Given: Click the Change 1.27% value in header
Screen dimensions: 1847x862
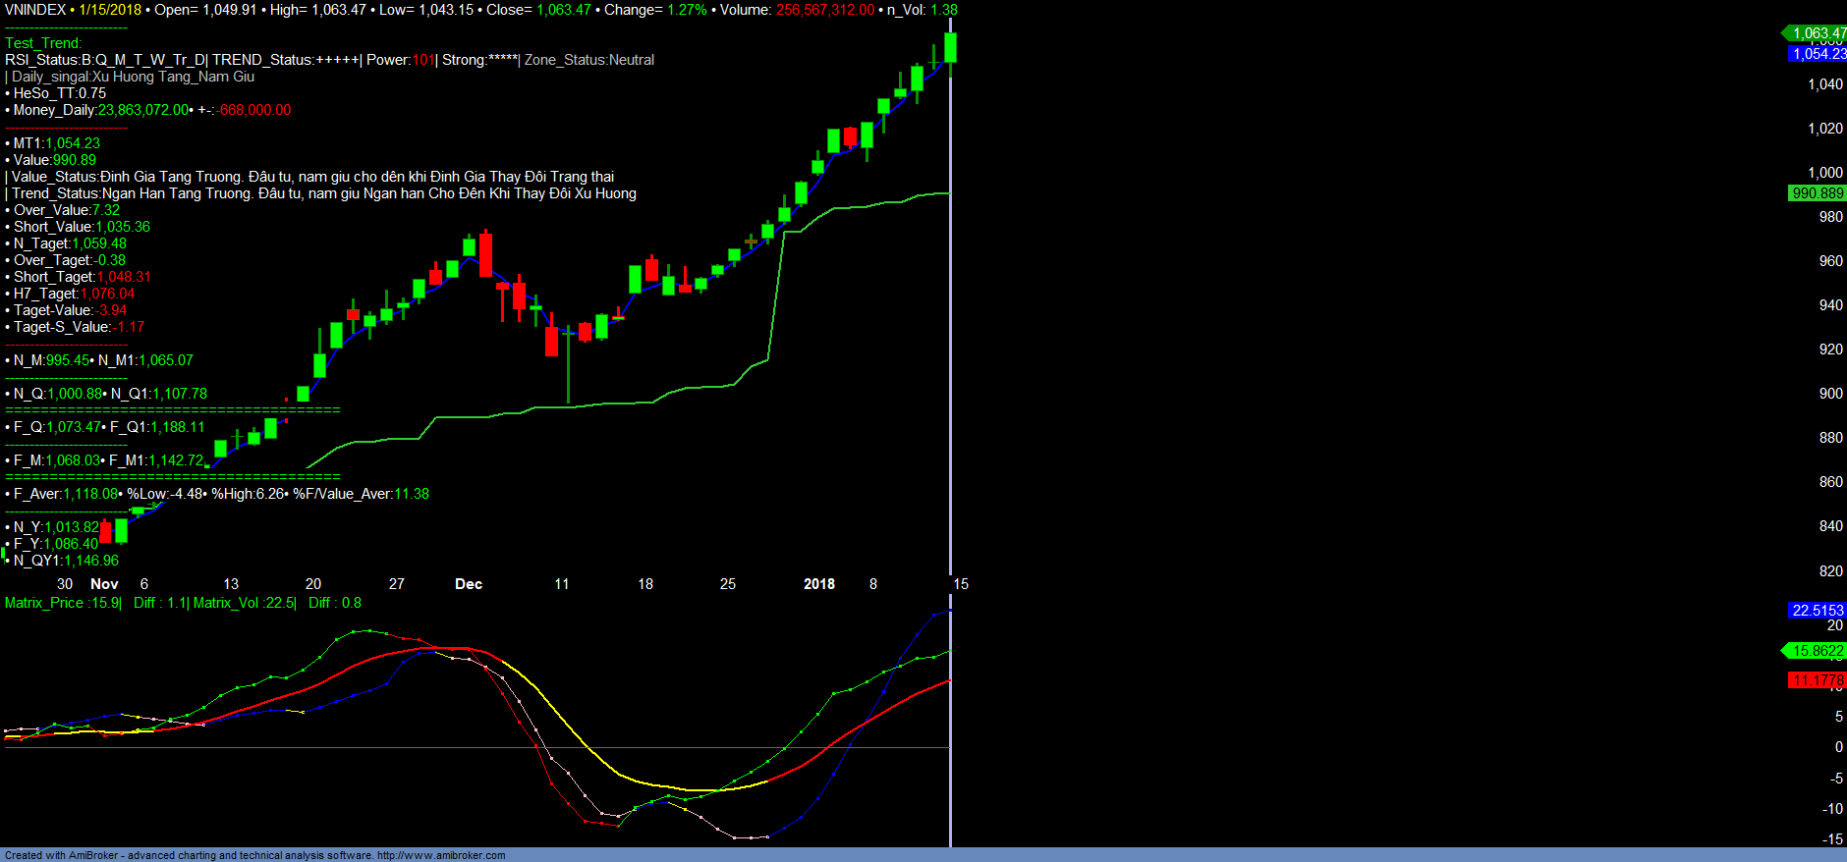Looking at the screenshot, I should 687,10.
